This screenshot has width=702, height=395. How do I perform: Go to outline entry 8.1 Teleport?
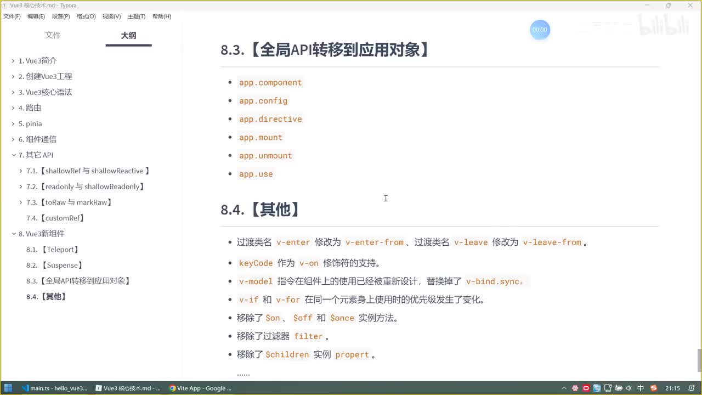click(53, 250)
